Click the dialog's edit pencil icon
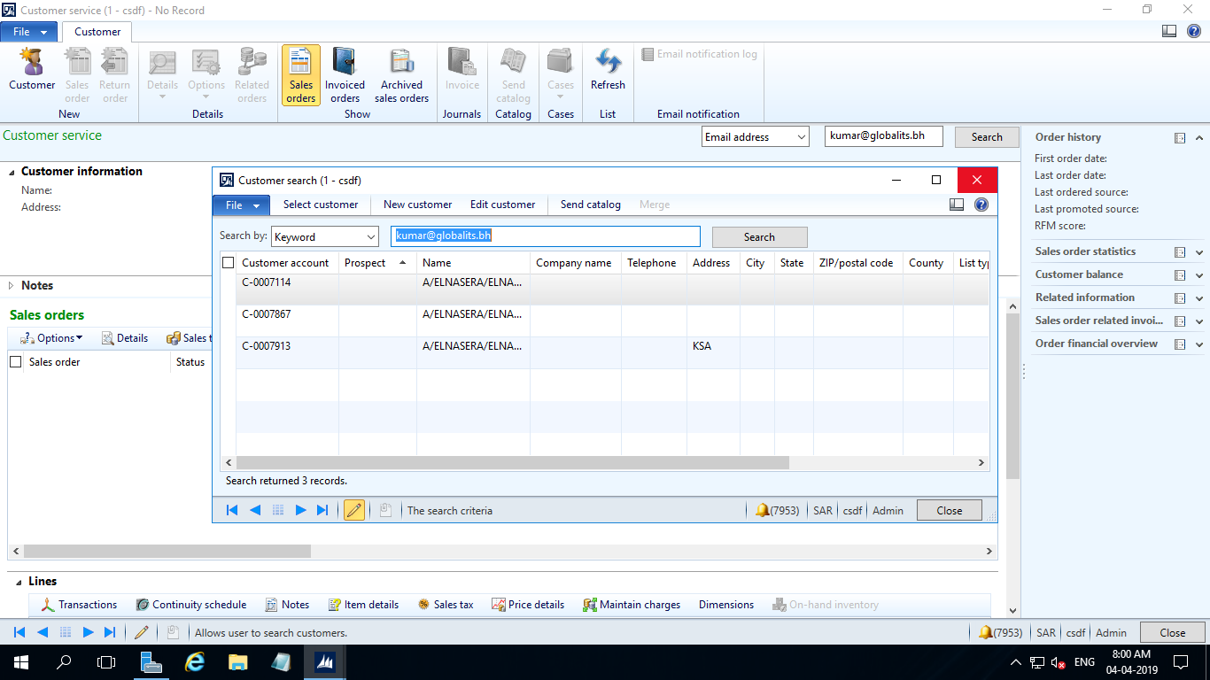Screen dimensions: 1210x680 pyautogui.click(x=353, y=510)
